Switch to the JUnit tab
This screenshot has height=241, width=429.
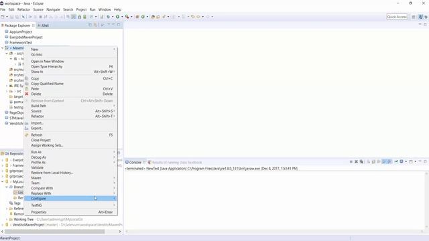43,25
